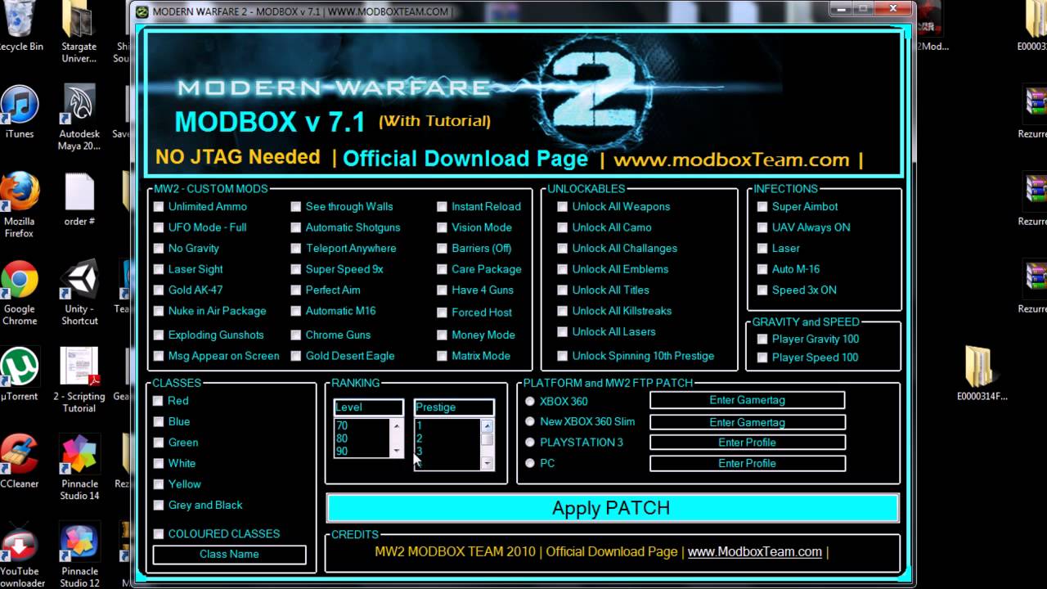This screenshot has height=589, width=1047.
Task: Enable the Unlimited Ammo checkbox
Action: [159, 206]
